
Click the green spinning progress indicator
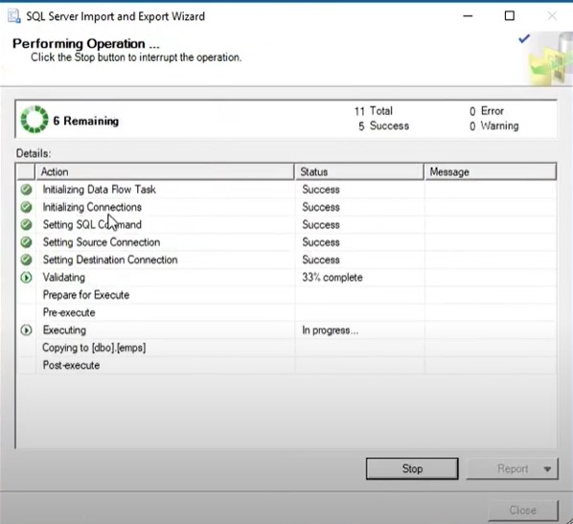coord(34,120)
